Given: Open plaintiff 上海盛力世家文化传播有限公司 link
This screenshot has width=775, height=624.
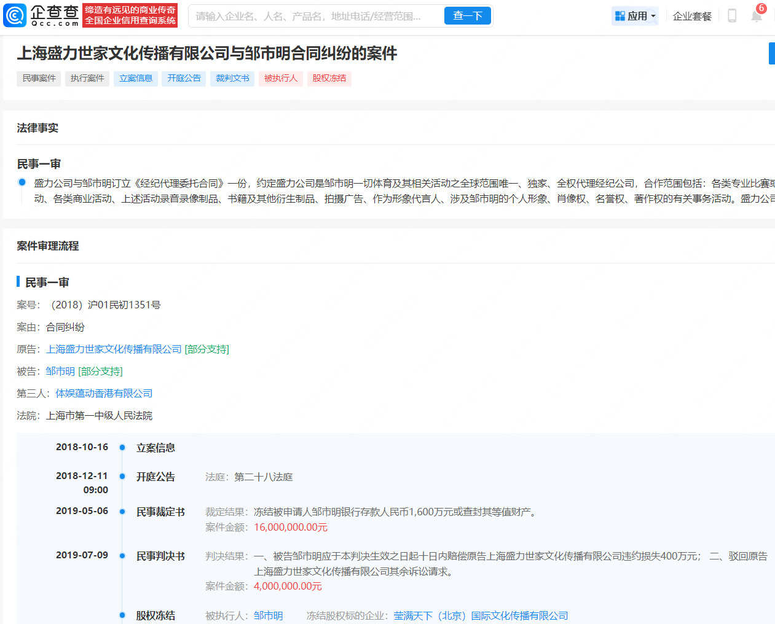Looking at the screenshot, I should (x=114, y=349).
